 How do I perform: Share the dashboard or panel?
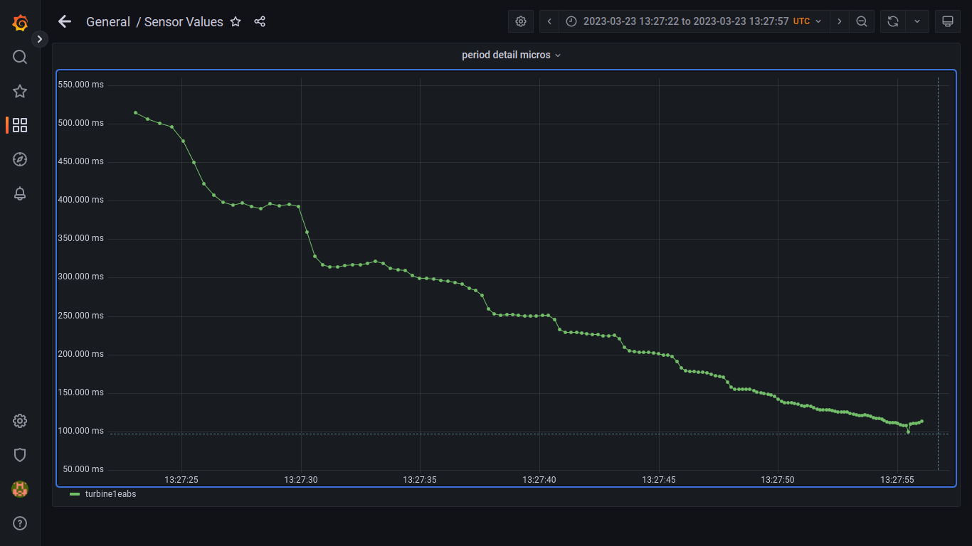click(260, 21)
